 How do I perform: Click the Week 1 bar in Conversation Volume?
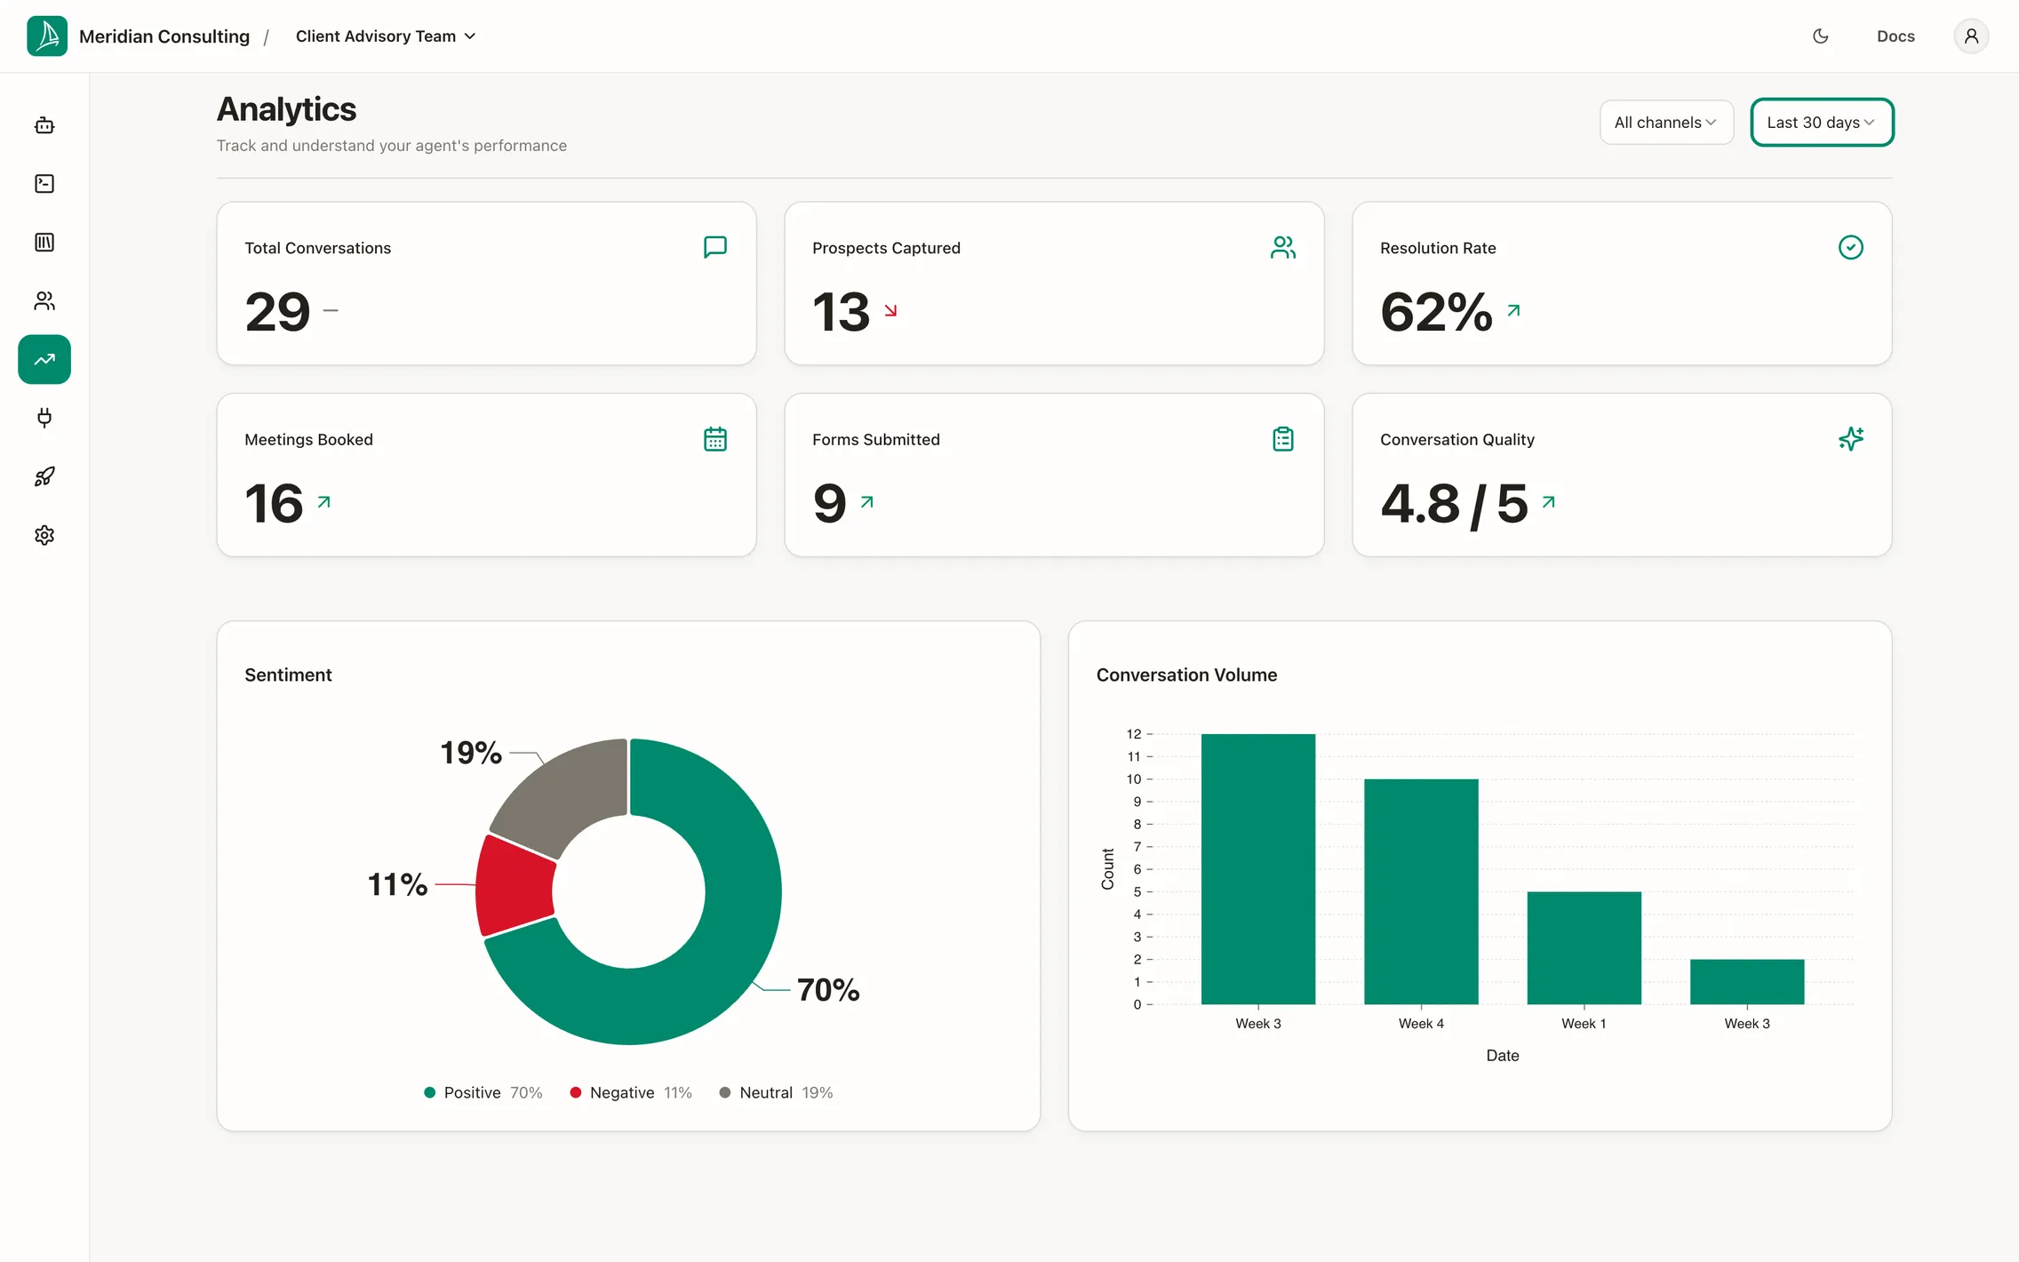tap(1584, 948)
